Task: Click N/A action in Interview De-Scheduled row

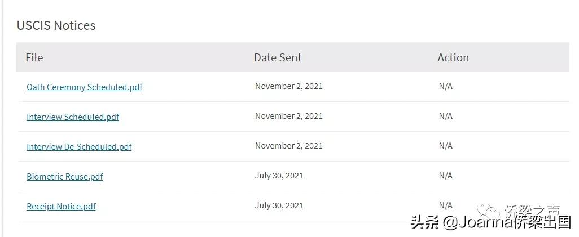Action: click(x=446, y=146)
